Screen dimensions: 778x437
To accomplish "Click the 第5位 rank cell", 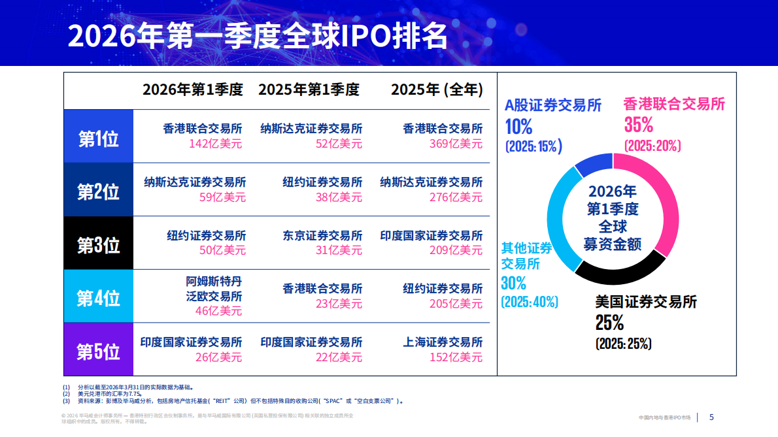I will tap(98, 349).
